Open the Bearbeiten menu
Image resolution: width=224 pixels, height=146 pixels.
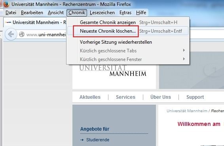32,13
